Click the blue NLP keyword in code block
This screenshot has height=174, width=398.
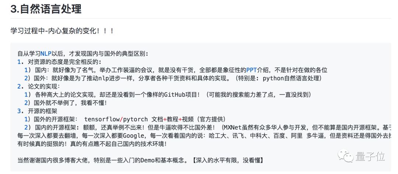[x=46, y=53]
